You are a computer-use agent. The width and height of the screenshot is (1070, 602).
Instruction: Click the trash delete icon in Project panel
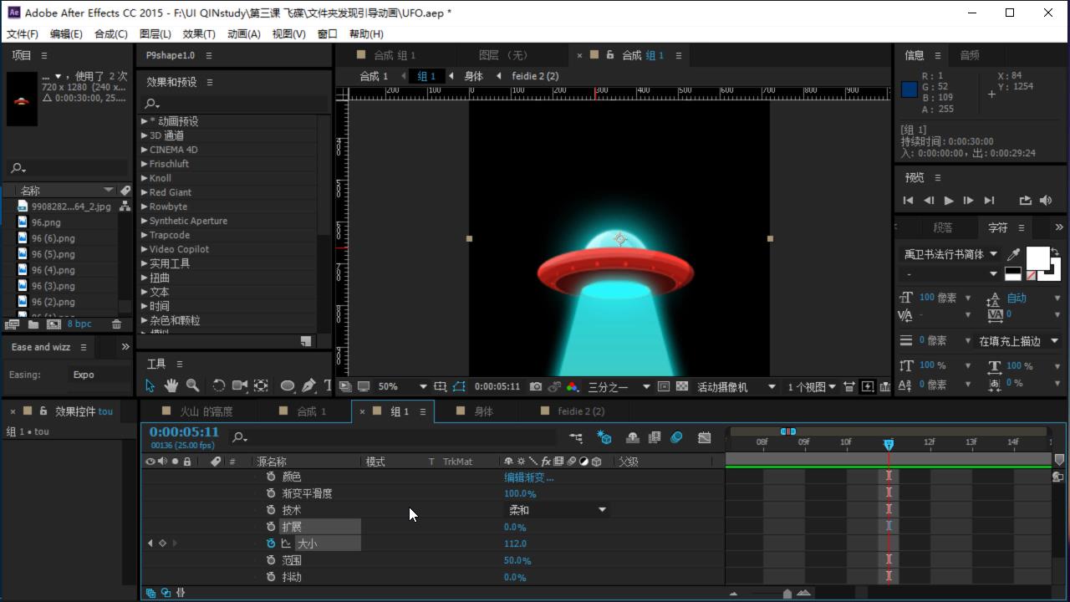point(117,324)
